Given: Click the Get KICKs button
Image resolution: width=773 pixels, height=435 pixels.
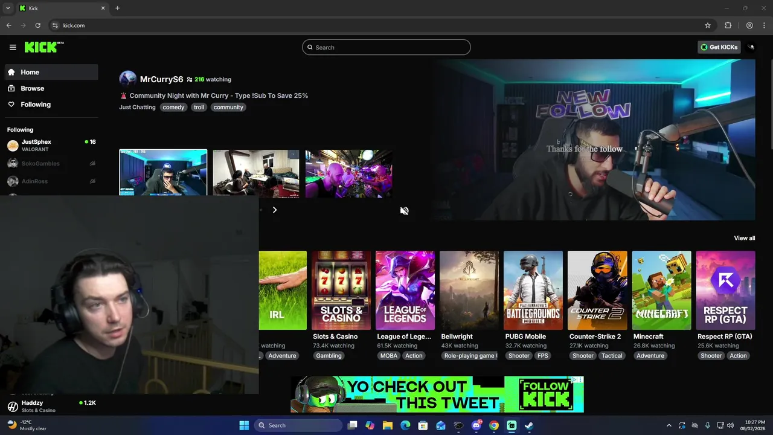Looking at the screenshot, I should (x=719, y=47).
